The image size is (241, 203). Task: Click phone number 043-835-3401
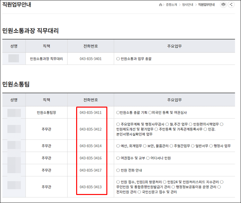click(x=91, y=59)
